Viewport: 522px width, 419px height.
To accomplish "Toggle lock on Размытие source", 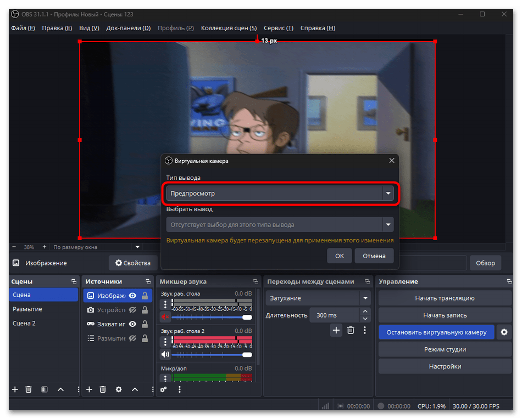I will (x=145, y=338).
